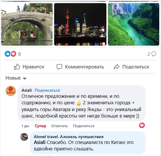The width and height of the screenshot is (161, 156).
Task: Toggle the Супер reaction on Asiali comment
Action: click(x=40, y=126)
